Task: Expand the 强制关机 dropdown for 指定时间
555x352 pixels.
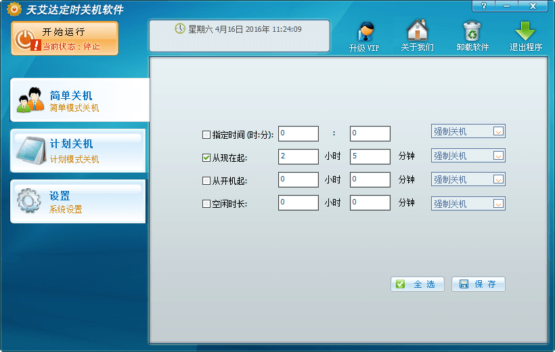Action: pos(498,132)
